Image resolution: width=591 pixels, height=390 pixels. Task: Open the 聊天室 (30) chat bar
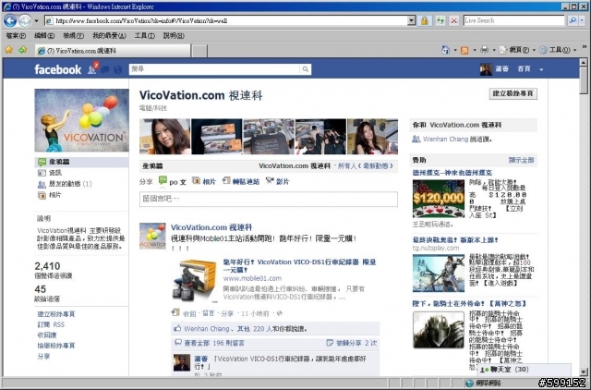pos(525,370)
